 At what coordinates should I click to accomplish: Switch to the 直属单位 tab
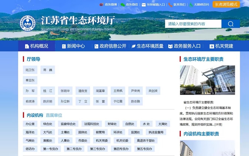pos(54,115)
